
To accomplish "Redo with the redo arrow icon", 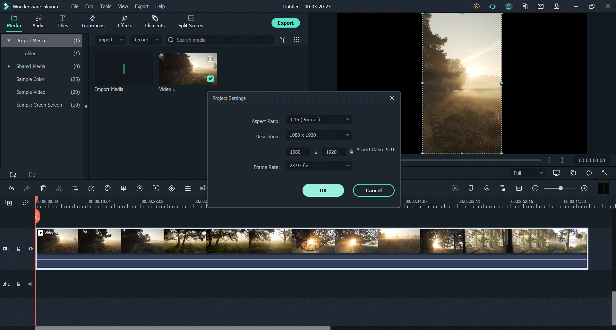I will pos(27,188).
